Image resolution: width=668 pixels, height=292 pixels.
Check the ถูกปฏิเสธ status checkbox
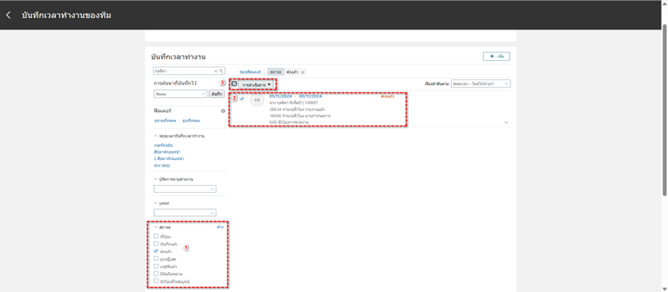(156, 259)
